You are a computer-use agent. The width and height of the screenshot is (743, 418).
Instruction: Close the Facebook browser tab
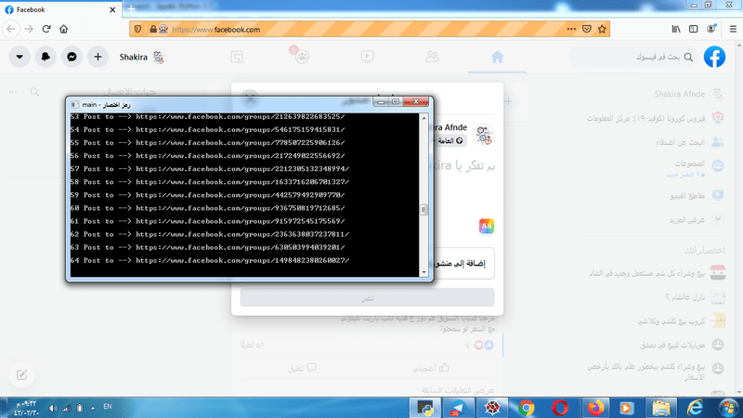click(112, 9)
